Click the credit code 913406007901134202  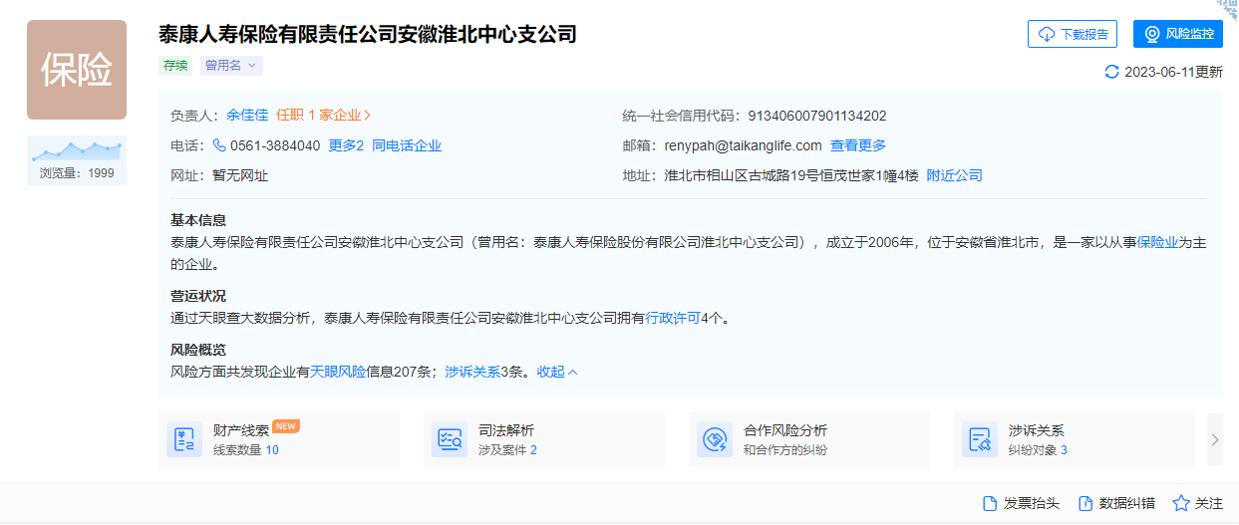(817, 116)
